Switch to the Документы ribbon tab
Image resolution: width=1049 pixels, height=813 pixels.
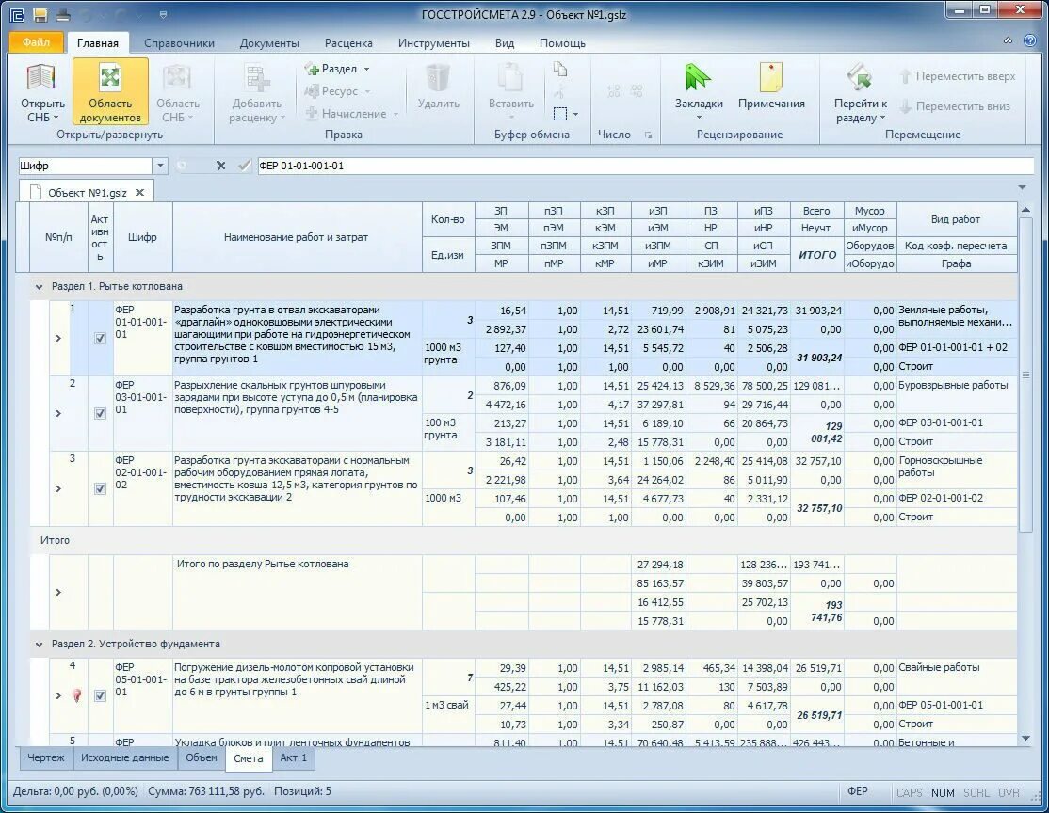[x=269, y=42]
